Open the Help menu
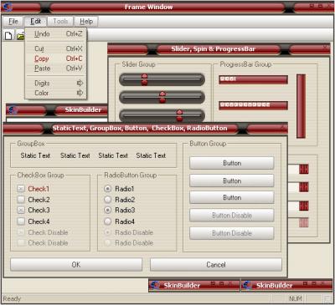This screenshot has height=305, width=335. click(x=86, y=22)
